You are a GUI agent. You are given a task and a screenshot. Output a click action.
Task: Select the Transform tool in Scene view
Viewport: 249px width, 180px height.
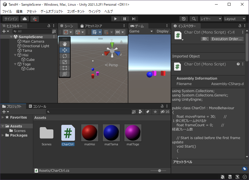pyautogui.click(x=65, y=74)
